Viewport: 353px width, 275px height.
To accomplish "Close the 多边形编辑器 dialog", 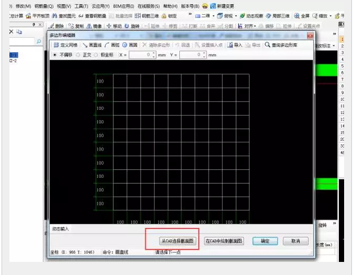I will (310, 36).
